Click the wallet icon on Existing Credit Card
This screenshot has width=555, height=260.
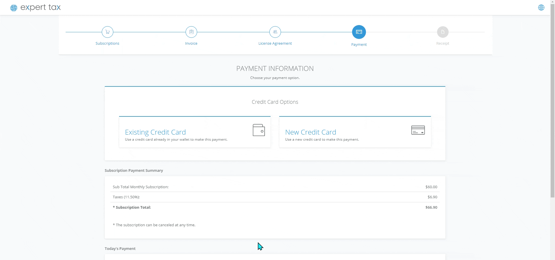tap(259, 130)
